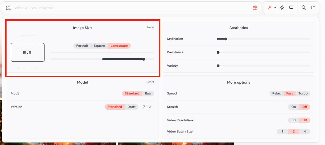Expand the chevron next to the P icon
This screenshot has width=325, height=145.
click(275, 8)
